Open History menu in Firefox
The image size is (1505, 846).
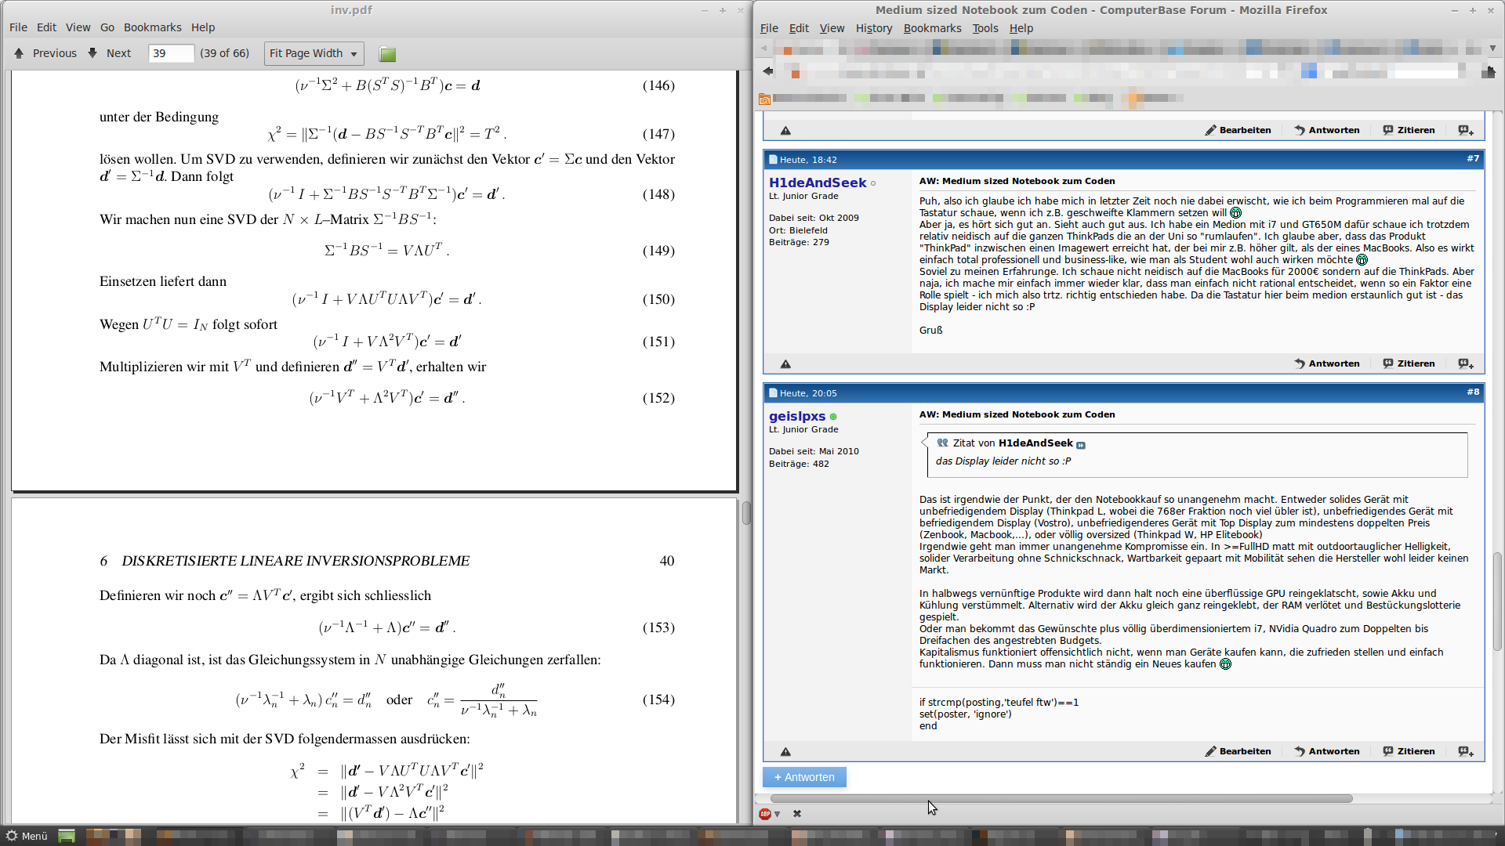click(x=873, y=28)
